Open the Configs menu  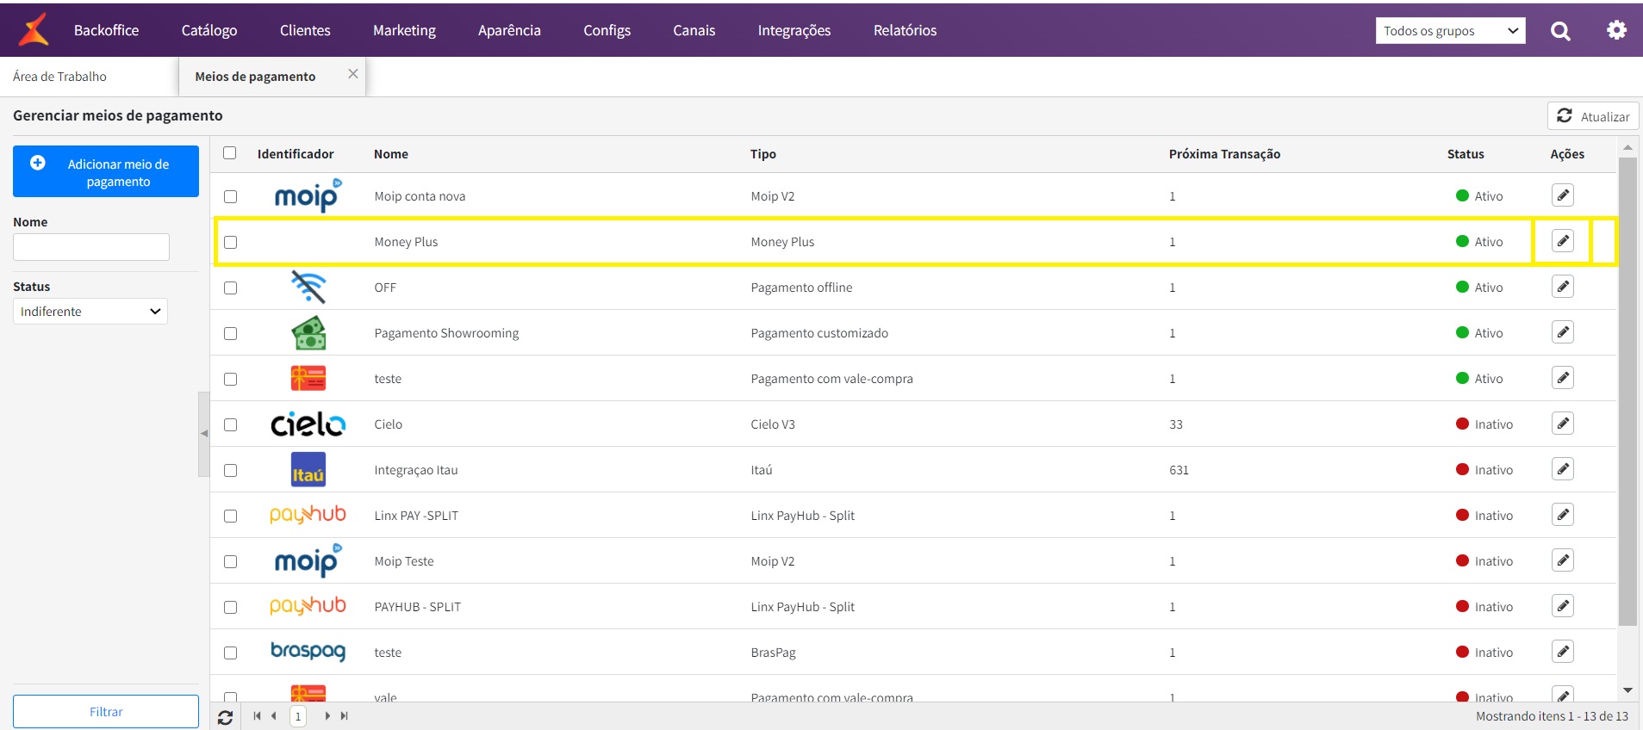tap(607, 30)
